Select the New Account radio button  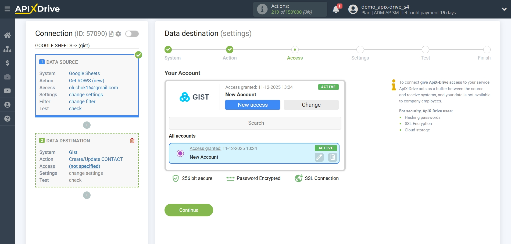(180, 154)
